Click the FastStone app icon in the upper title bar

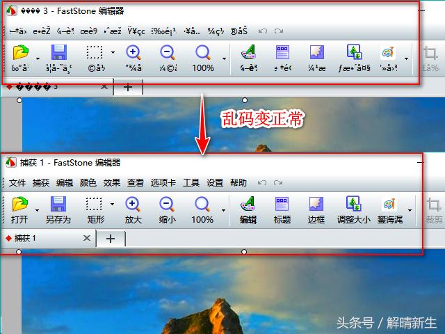pos(12,10)
